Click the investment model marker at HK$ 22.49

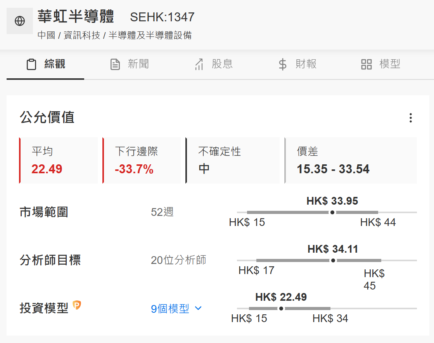click(281, 309)
